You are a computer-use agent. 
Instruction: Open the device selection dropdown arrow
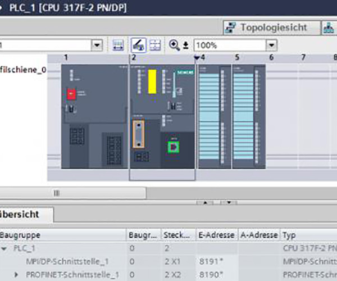[97, 45]
